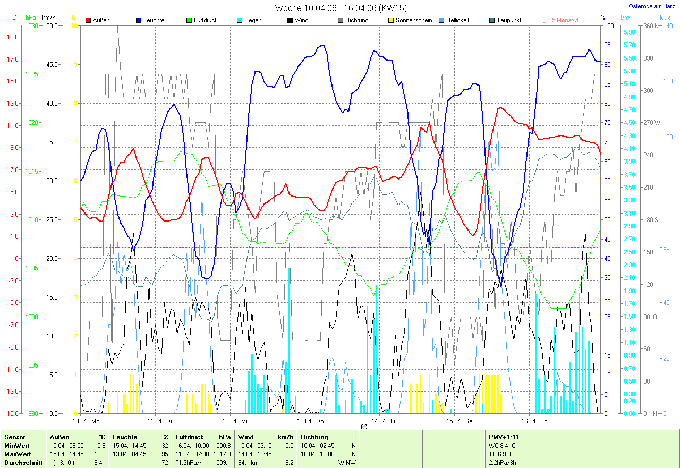Click the gray Richtung legend square
The height and width of the screenshot is (468, 680).
point(341,20)
